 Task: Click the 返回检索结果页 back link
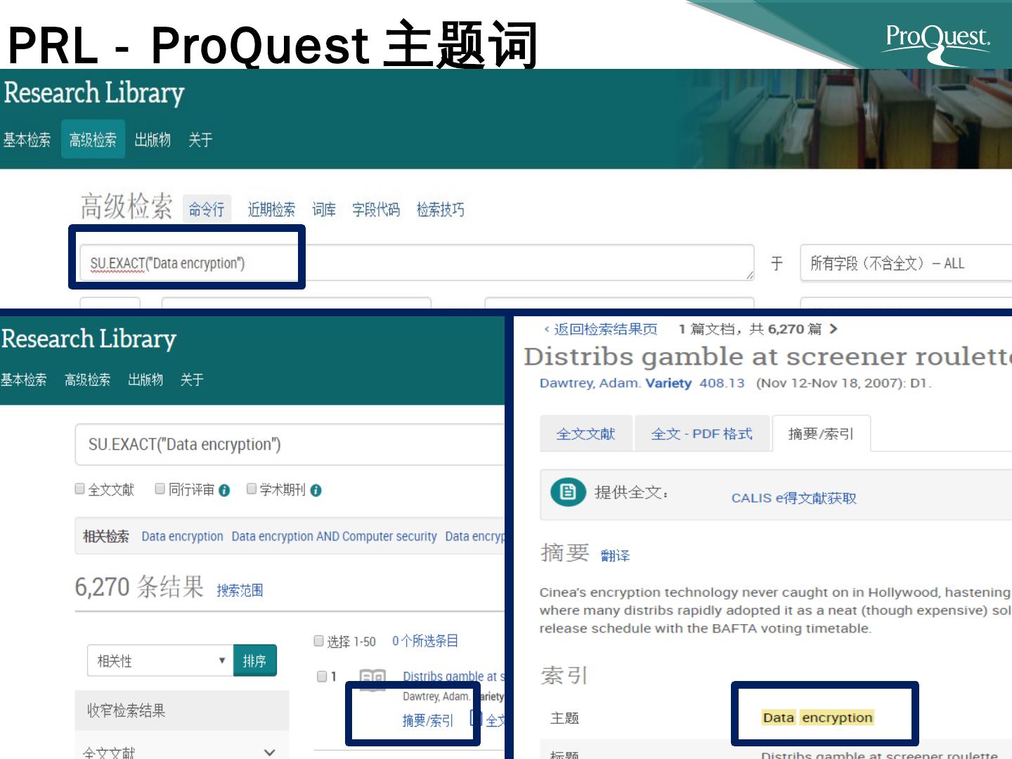pyautogui.click(x=601, y=329)
